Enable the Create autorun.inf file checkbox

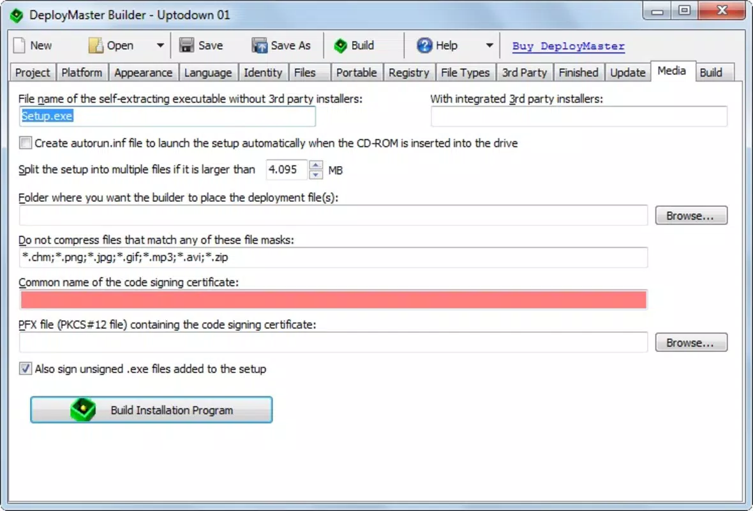click(26, 143)
